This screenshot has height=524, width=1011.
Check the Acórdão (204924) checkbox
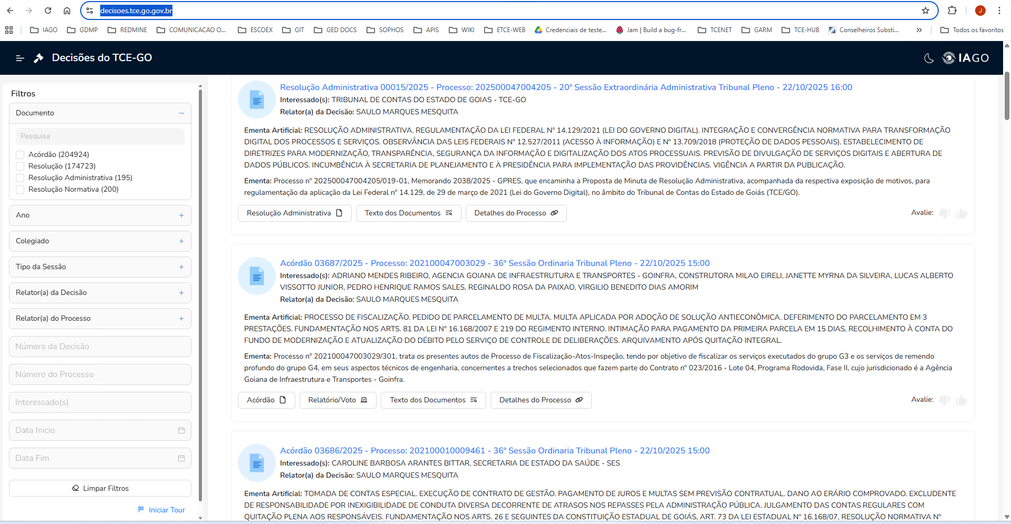(x=20, y=155)
